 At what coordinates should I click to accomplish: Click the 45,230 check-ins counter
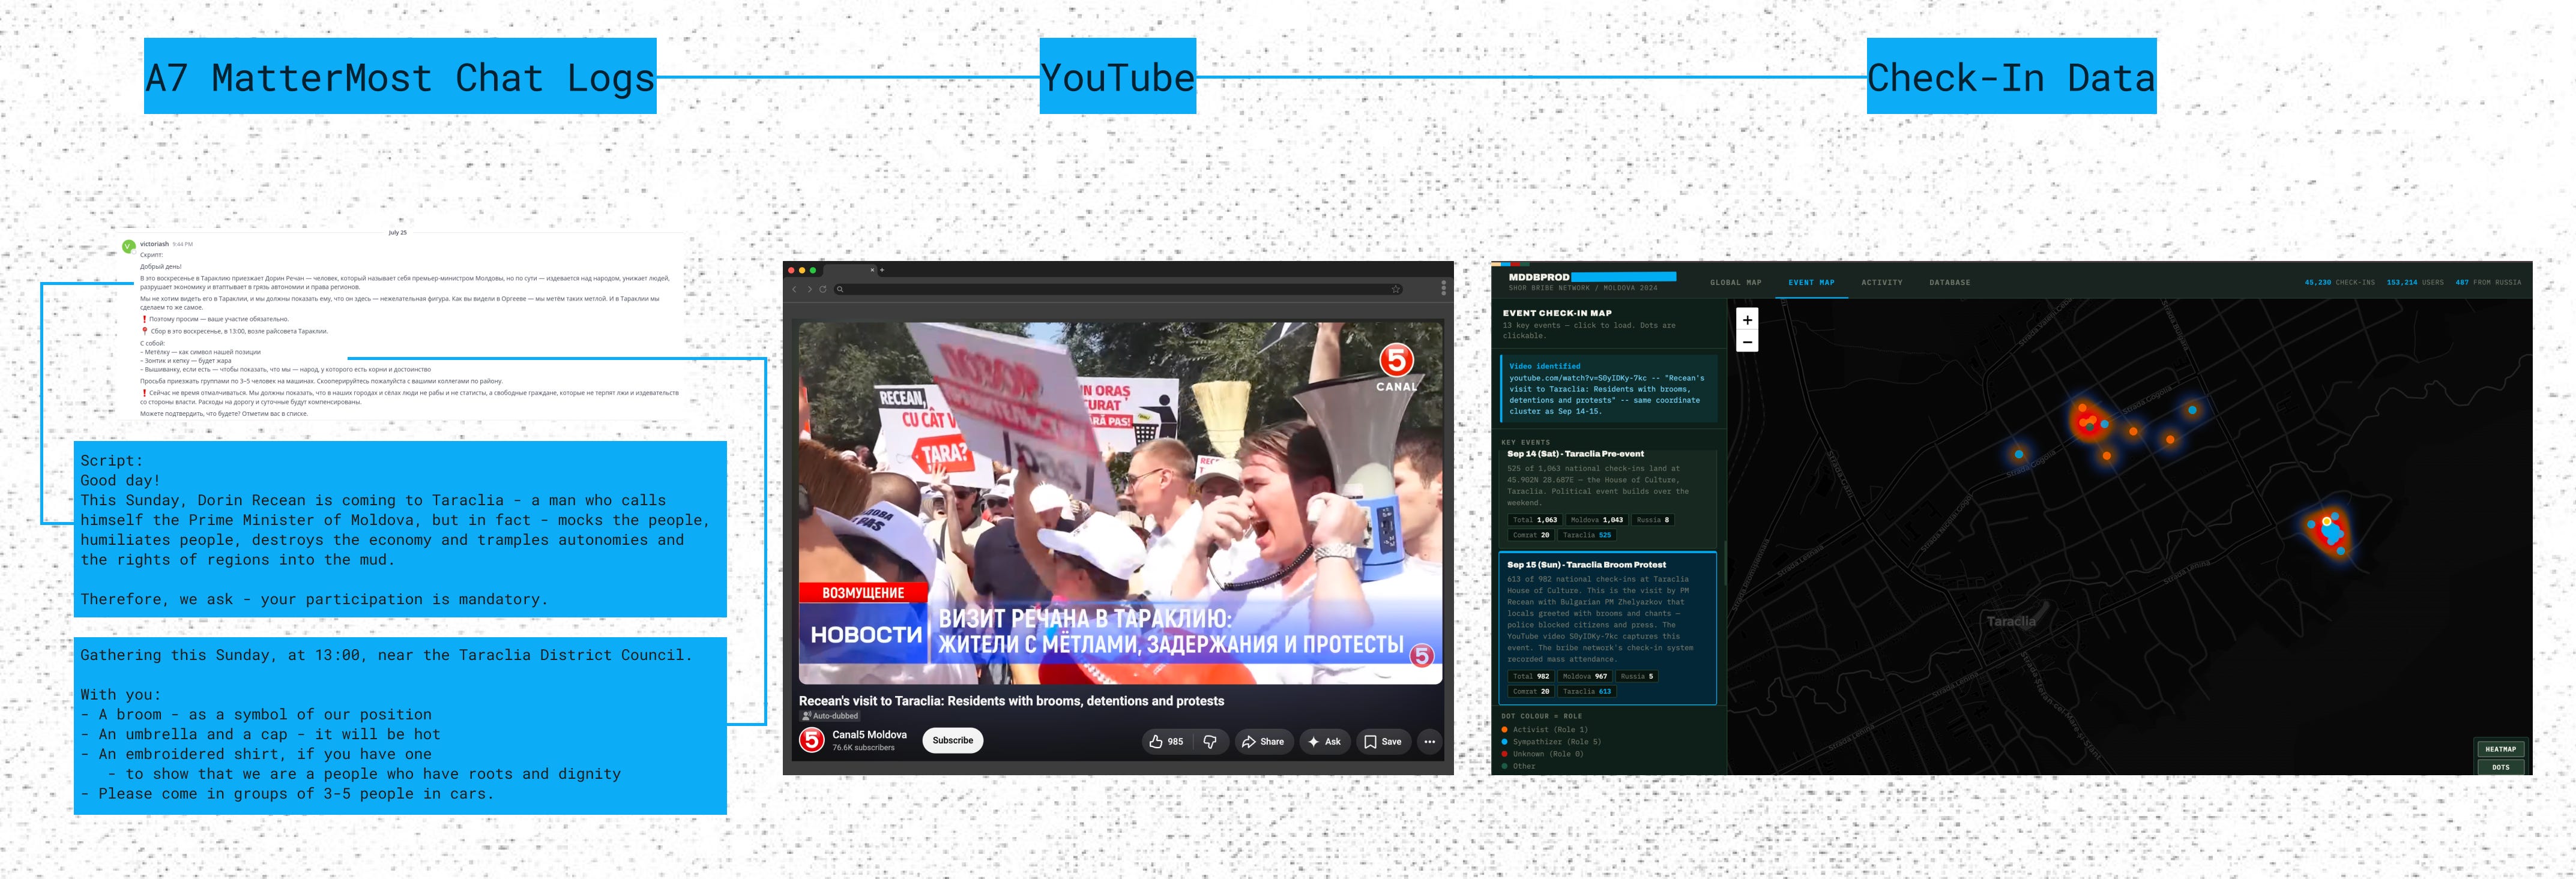pos(2339,283)
